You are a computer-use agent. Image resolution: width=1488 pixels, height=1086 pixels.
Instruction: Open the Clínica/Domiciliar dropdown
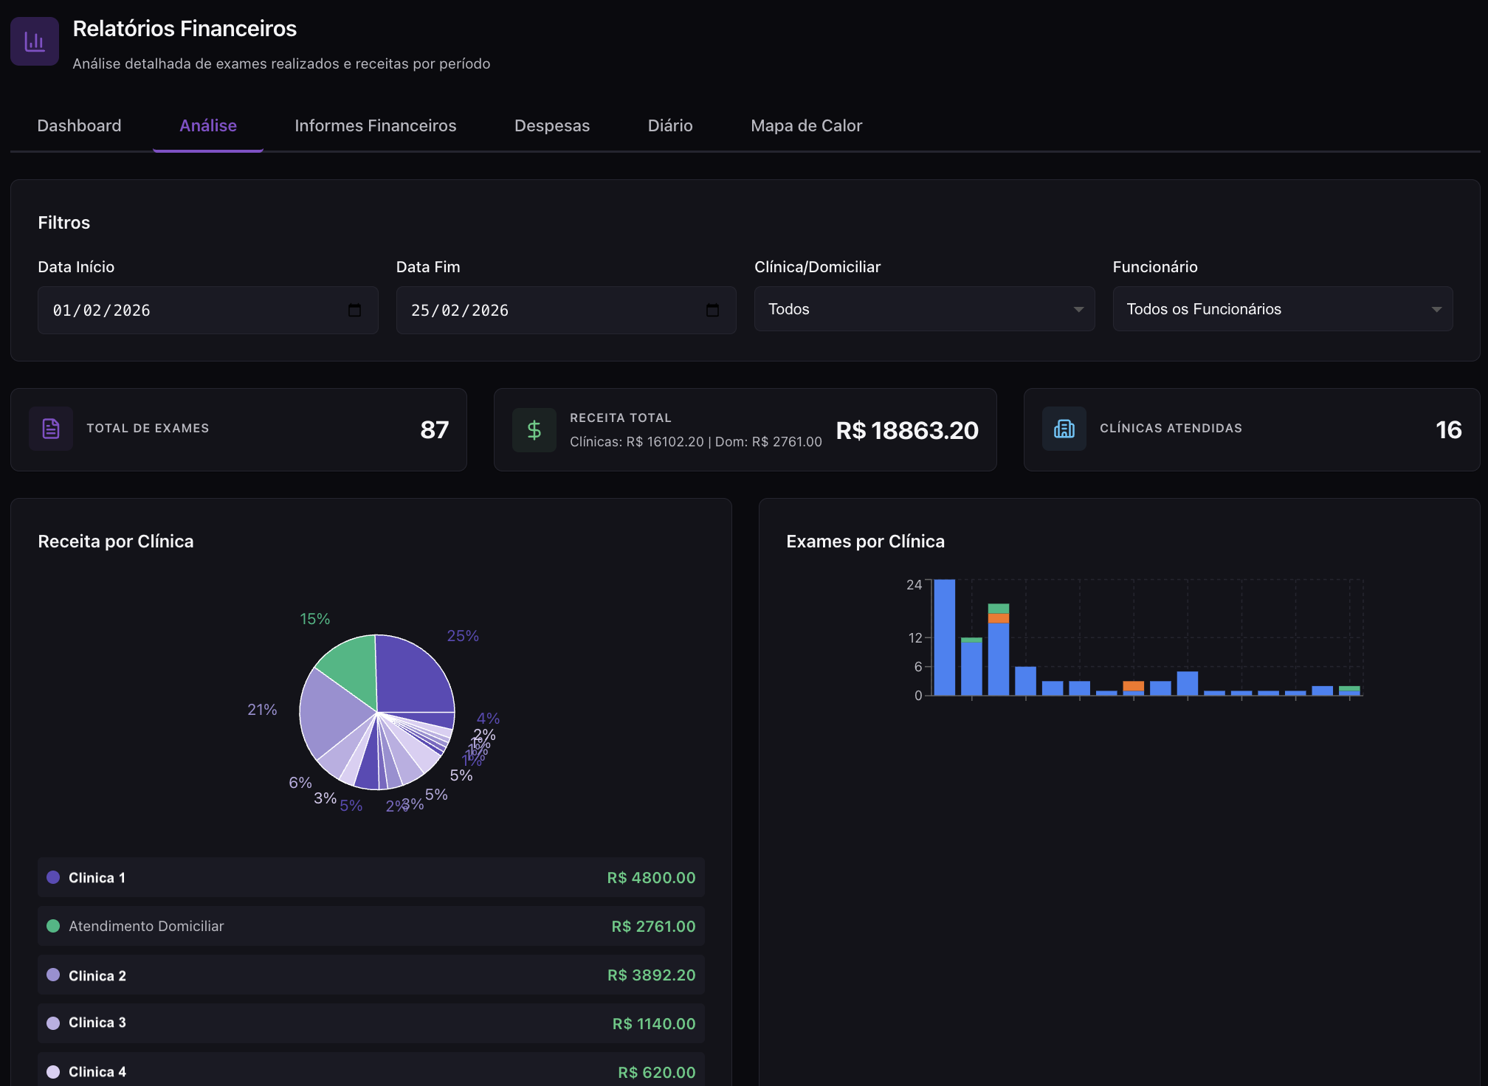tap(923, 309)
